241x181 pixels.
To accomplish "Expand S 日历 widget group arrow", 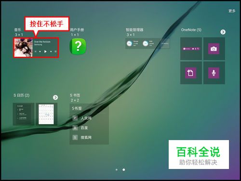I will coord(55,97).
